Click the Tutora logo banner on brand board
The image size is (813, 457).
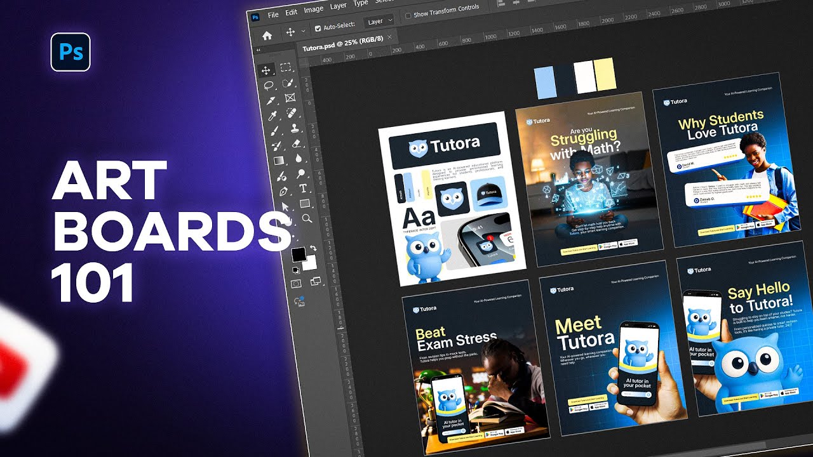pos(444,145)
